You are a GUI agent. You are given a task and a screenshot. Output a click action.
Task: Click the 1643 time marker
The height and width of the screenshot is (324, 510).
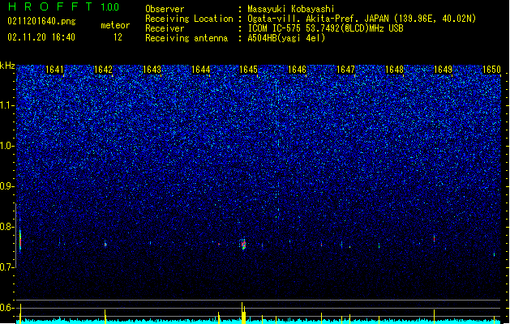152,70
